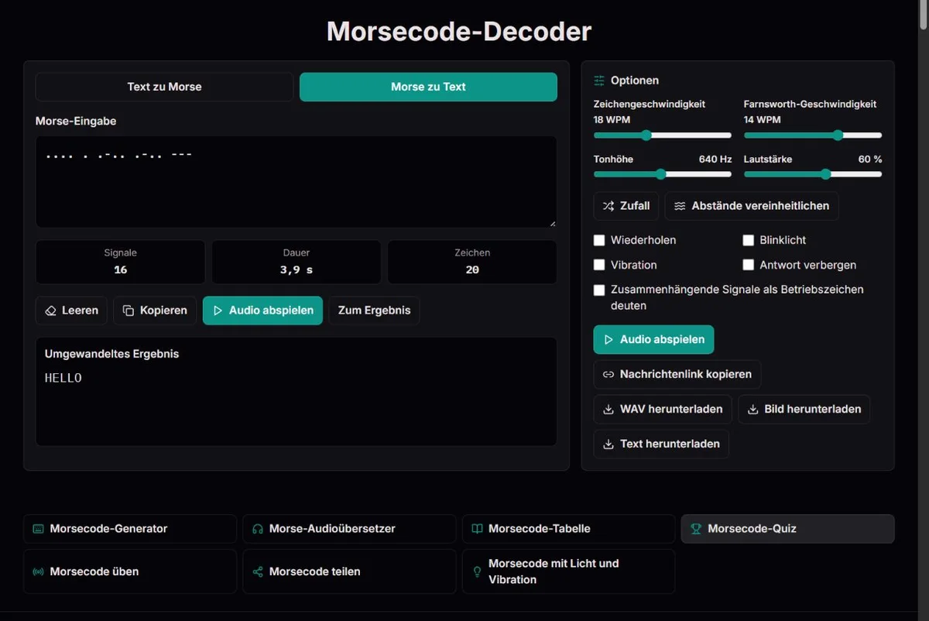Click the 60 % volume value
Viewport: 929px width, 621px height.
tap(870, 159)
